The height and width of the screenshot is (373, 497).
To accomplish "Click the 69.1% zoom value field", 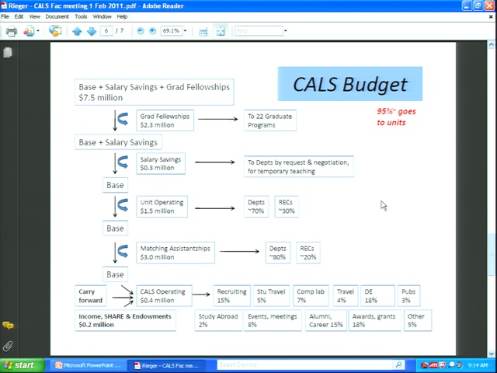I will tap(171, 31).
